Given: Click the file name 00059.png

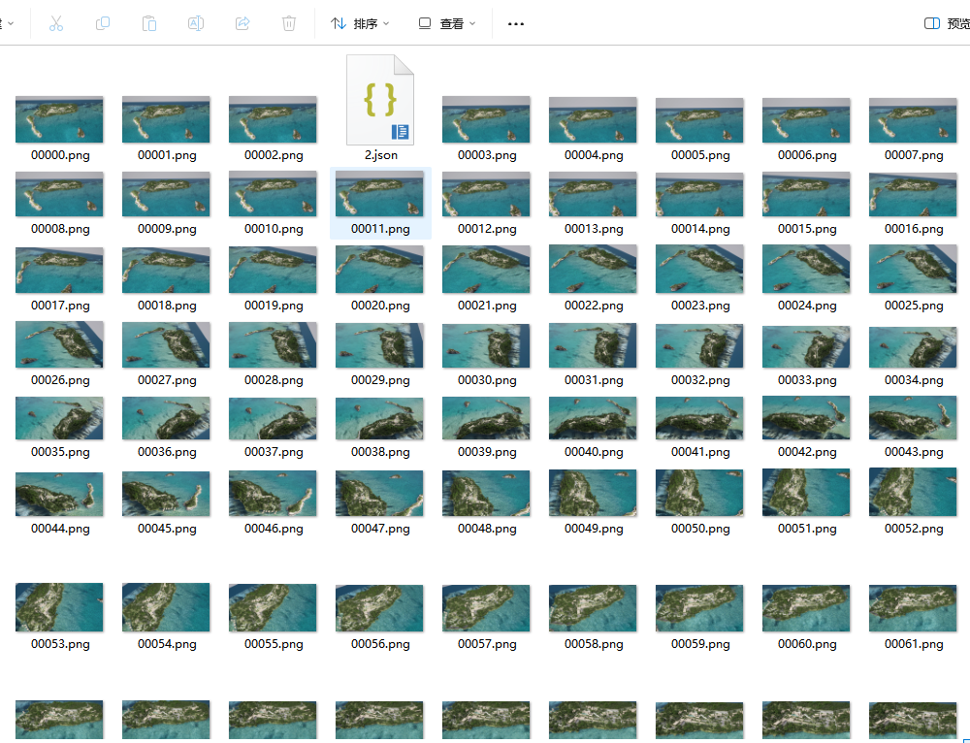Looking at the screenshot, I should [700, 644].
